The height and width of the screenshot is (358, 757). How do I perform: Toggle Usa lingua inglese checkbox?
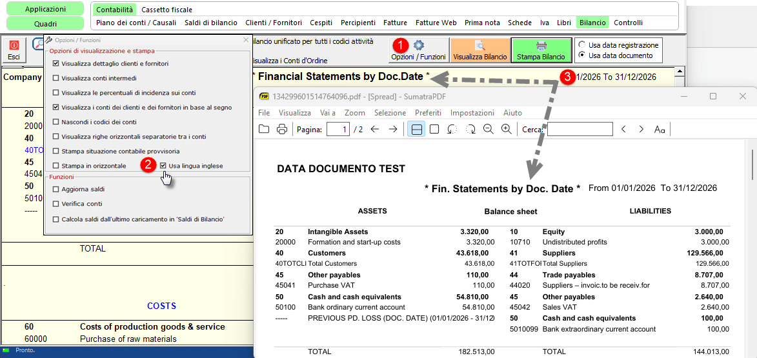163,166
